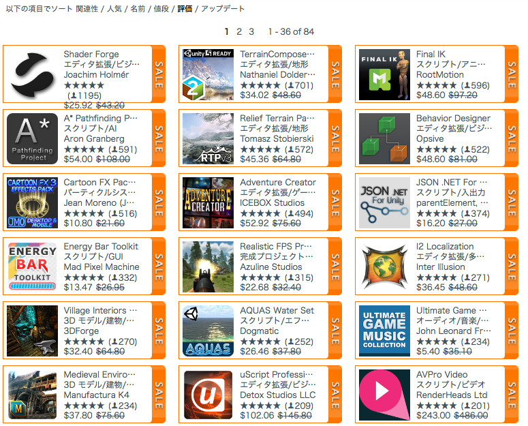Open the Medieval Environment icon
The height and width of the screenshot is (426, 528).
click(32, 395)
